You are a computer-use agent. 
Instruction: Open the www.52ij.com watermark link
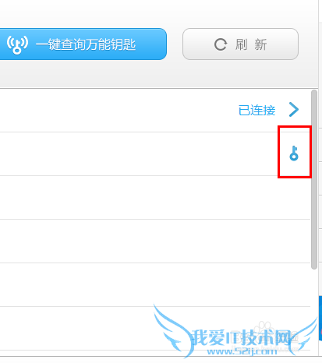242,352
